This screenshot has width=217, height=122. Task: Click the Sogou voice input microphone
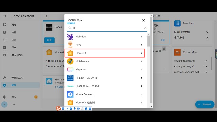(75, 109)
